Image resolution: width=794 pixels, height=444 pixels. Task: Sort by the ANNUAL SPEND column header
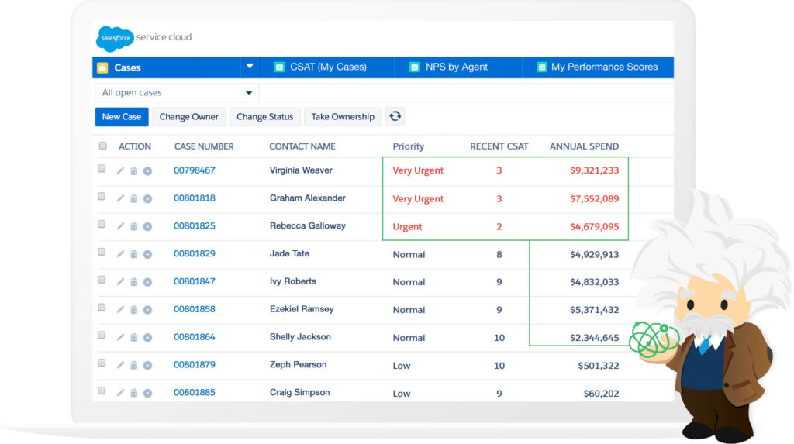[x=584, y=146]
